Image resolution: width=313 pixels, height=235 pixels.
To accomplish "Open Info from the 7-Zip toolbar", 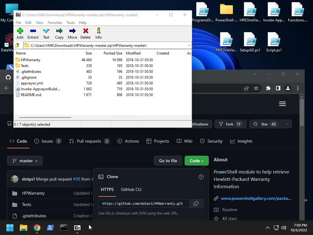I will click(x=98, y=33).
